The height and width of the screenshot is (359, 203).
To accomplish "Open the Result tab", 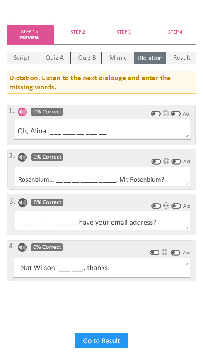I will point(182,58).
